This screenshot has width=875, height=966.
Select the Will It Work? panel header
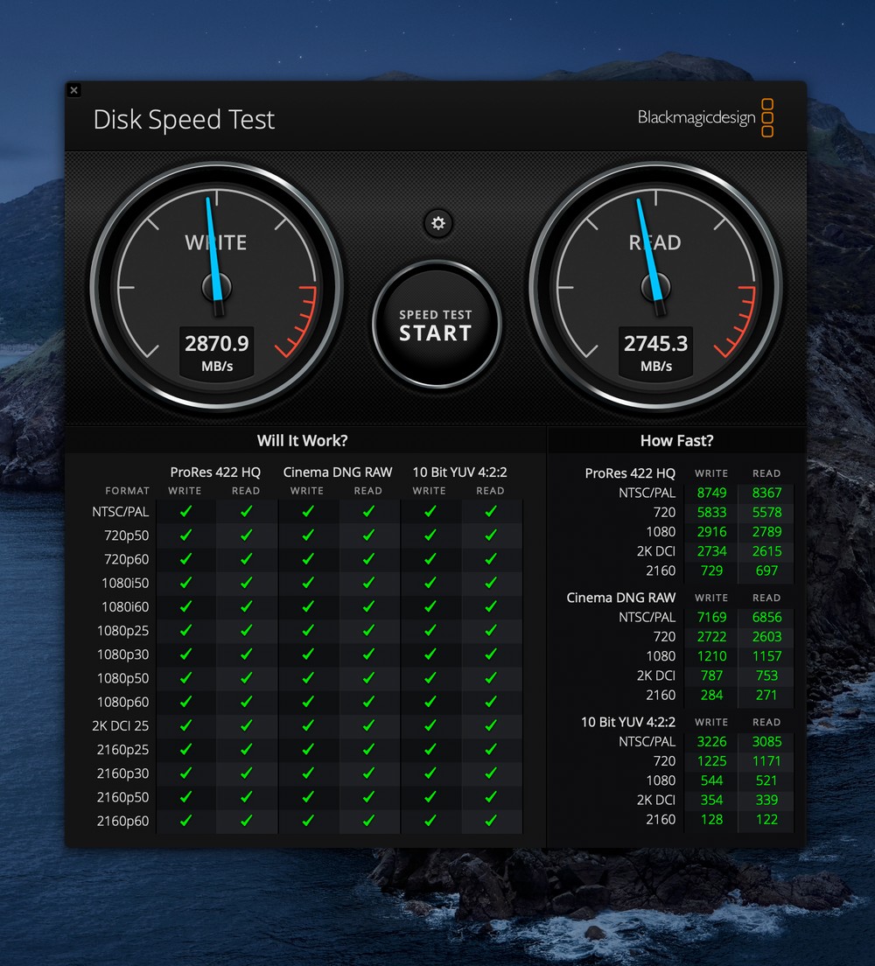tap(302, 441)
